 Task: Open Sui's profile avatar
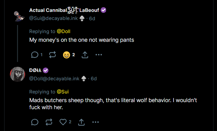[x=18, y=14]
